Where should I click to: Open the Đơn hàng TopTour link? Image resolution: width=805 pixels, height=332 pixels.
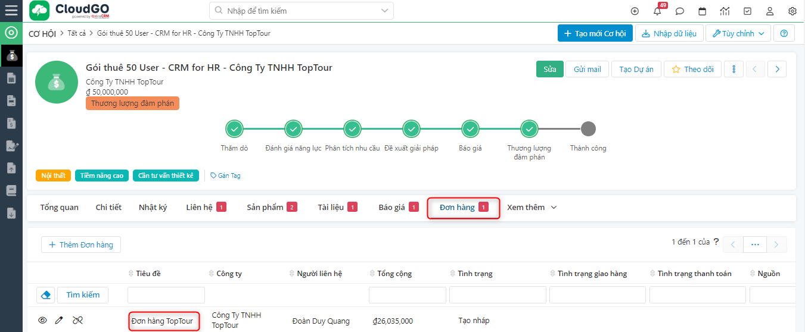pos(162,321)
